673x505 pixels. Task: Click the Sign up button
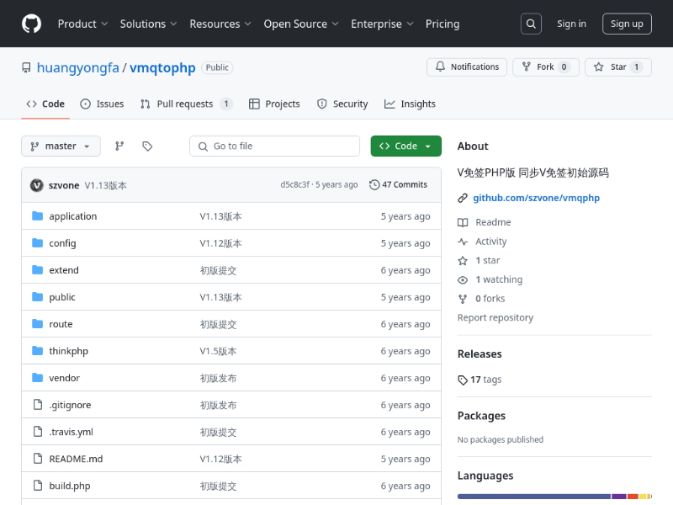click(627, 24)
